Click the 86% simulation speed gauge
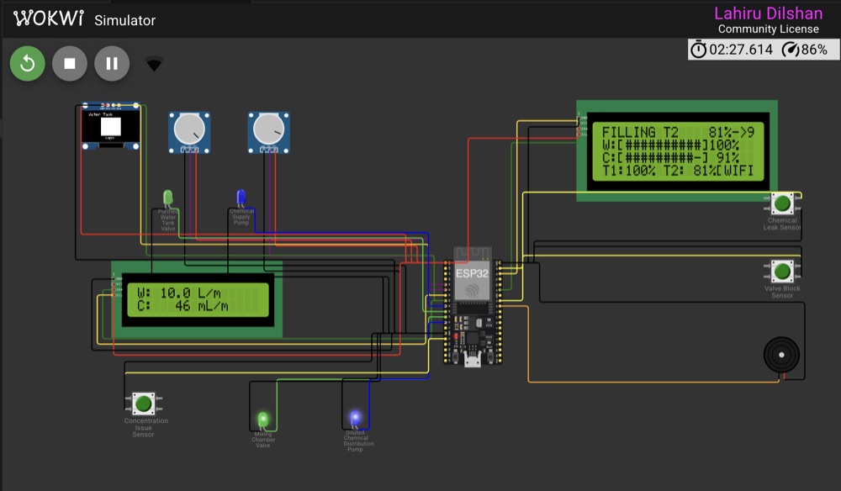This screenshot has height=491, width=841. coord(805,50)
